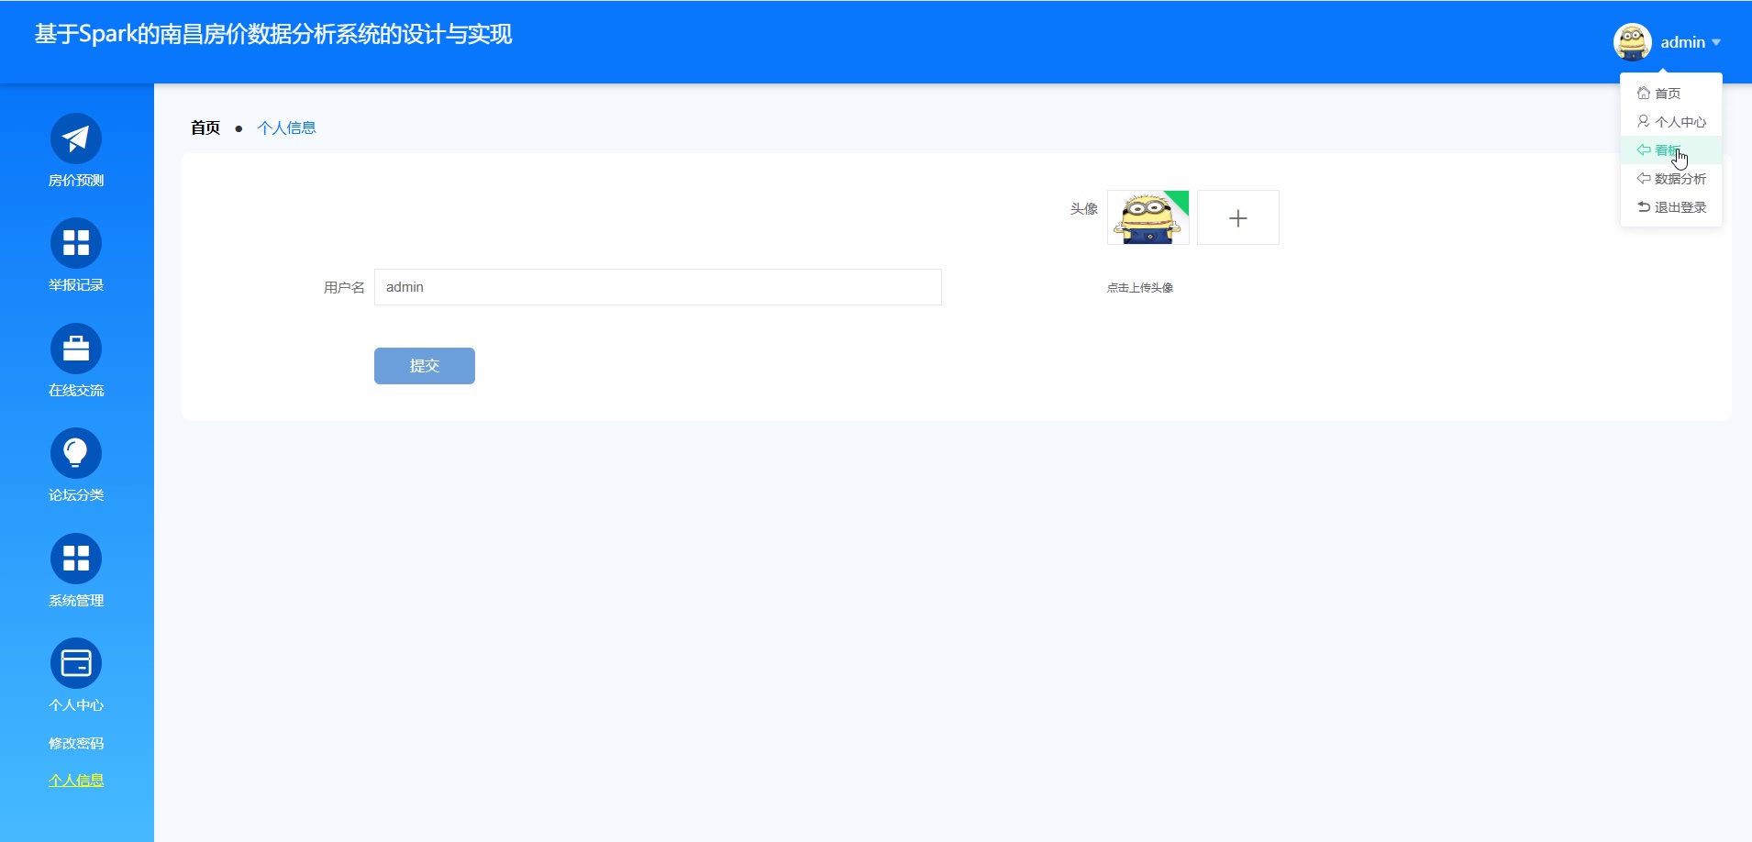This screenshot has height=842, width=1752.
Task: Go to 修改密码 in the sidebar
Action: tap(76, 743)
